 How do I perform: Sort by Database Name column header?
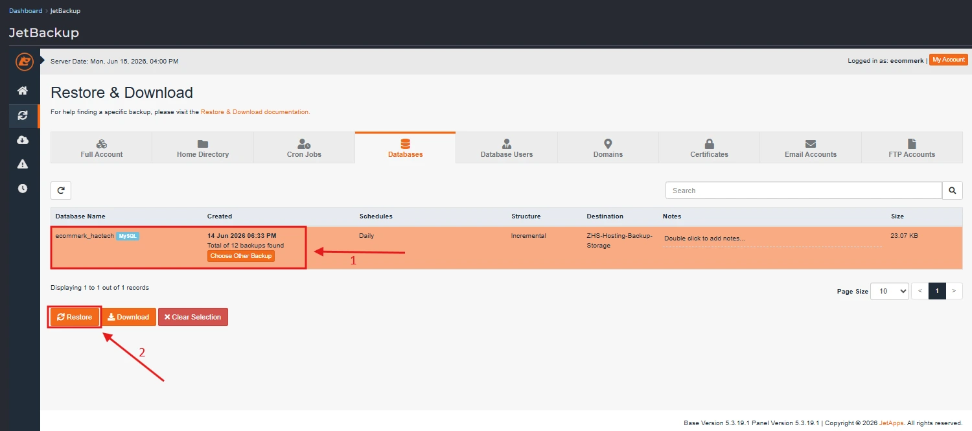click(x=80, y=216)
